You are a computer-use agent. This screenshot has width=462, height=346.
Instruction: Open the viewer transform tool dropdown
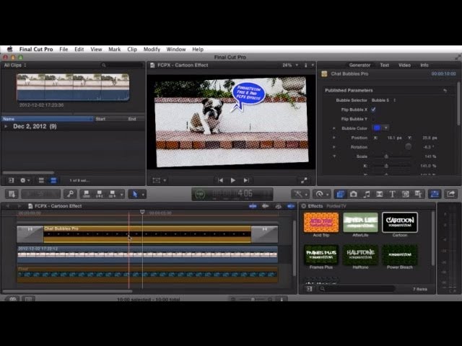[x=160, y=180]
